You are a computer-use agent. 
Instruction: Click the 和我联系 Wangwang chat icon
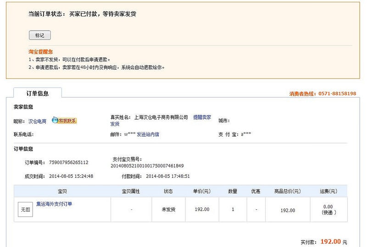click(64, 121)
